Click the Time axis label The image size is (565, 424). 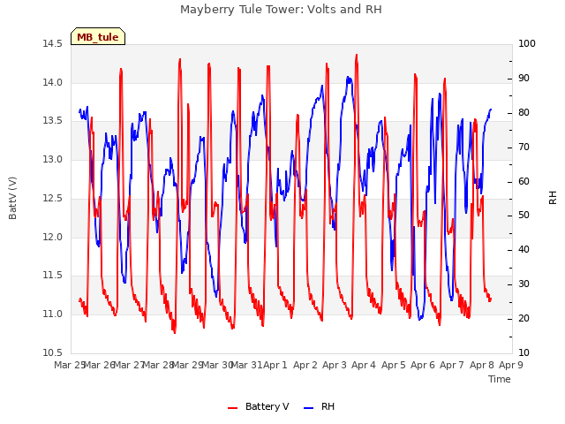500,379
